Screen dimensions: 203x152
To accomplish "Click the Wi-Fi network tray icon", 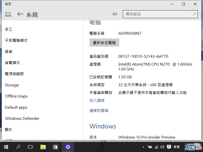I will pos(156,147).
